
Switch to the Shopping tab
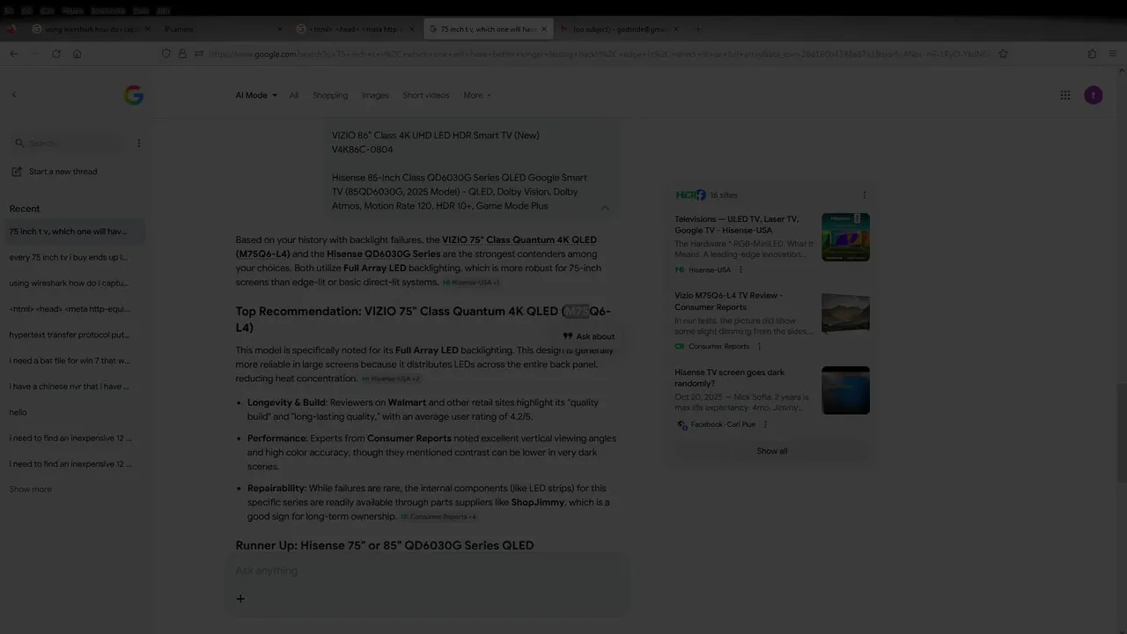click(x=330, y=95)
